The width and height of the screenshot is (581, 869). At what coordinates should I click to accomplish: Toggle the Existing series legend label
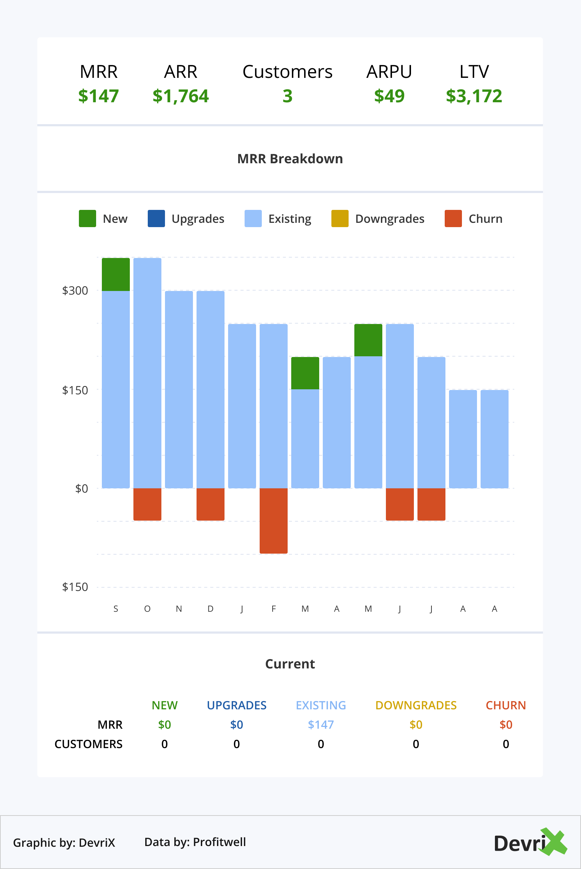tap(290, 219)
